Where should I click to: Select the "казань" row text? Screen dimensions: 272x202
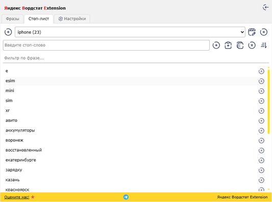(12, 179)
